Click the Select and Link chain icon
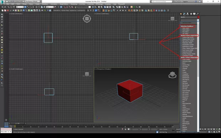The width and height of the screenshot is (221, 138). coord(9,7)
